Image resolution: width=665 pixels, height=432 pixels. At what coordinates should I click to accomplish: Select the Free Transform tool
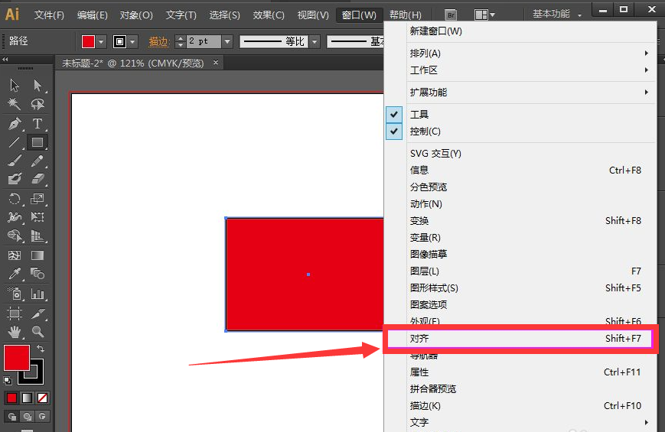click(37, 217)
